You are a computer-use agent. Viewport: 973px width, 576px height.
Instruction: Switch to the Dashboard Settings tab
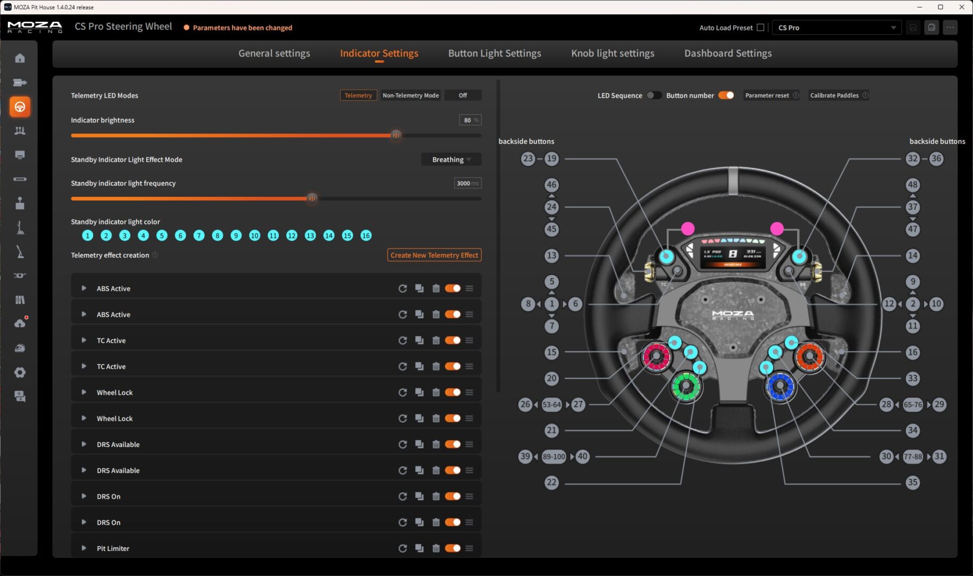(x=728, y=53)
